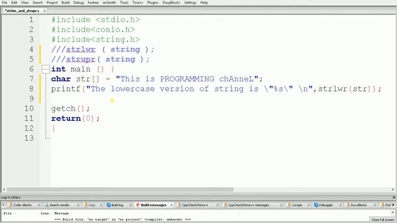Switch to the DoxyBlocks log tab
Viewport: 397px width, 223px height.
click(x=359, y=205)
